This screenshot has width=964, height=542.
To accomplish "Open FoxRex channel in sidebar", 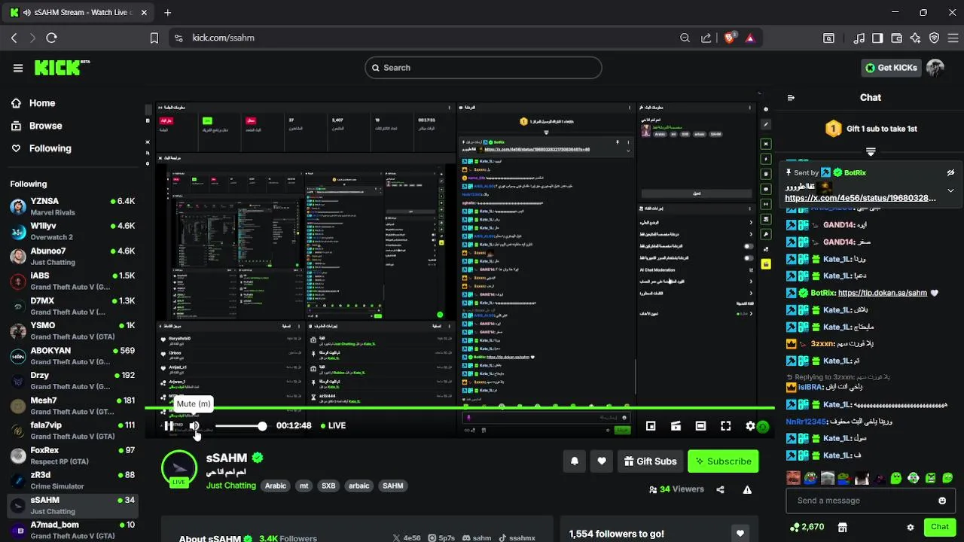I will (x=72, y=455).
